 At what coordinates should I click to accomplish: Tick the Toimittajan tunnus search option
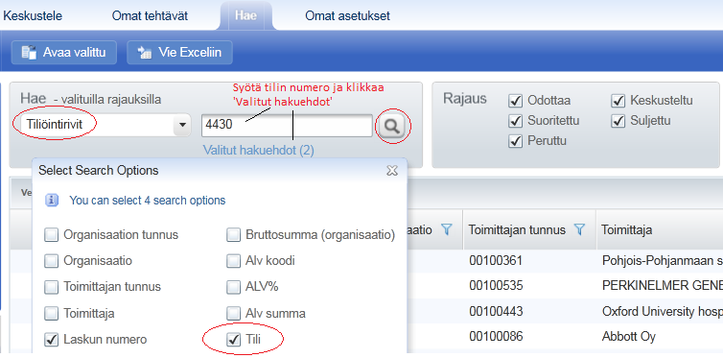coord(51,287)
